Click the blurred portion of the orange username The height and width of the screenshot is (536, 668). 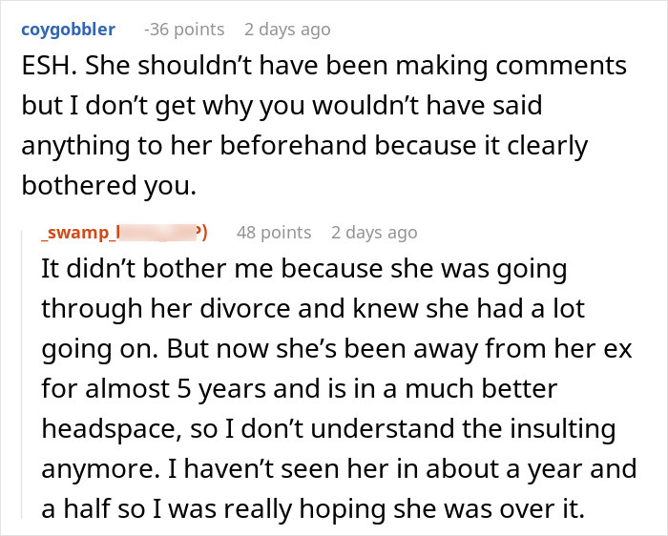click(156, 233)
